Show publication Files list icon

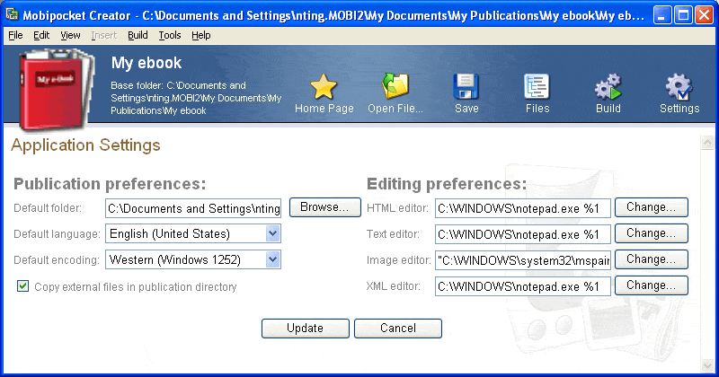pyautogui.click(x=537, y=86)
